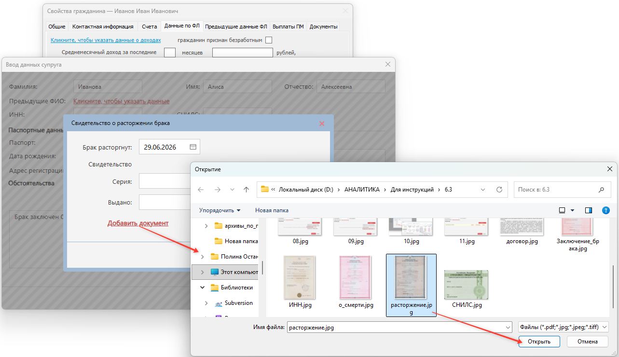
Task: Open the Выплаты ПМ tab
Action: (288, 27)
